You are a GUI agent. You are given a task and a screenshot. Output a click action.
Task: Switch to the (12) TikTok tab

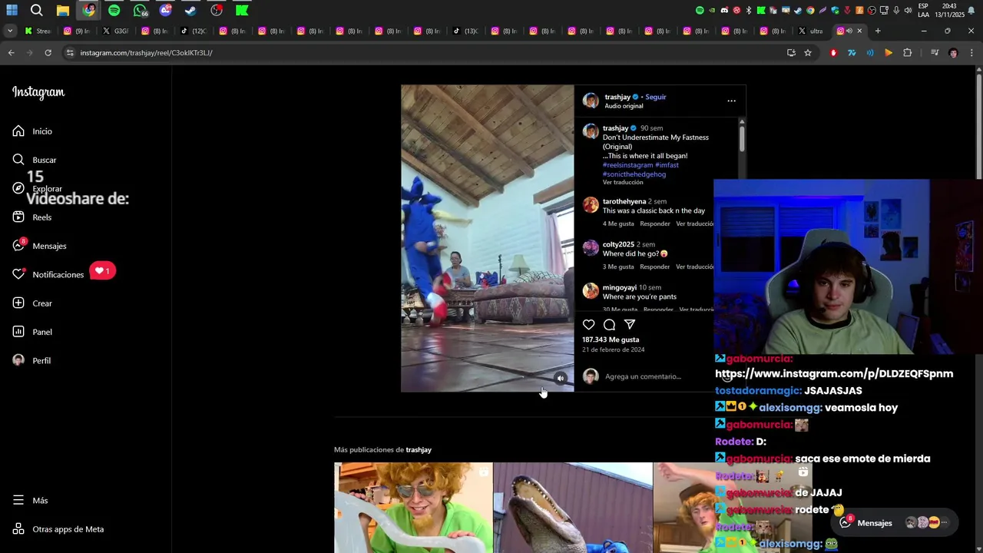pyautogui.click(x=194, y=31)
